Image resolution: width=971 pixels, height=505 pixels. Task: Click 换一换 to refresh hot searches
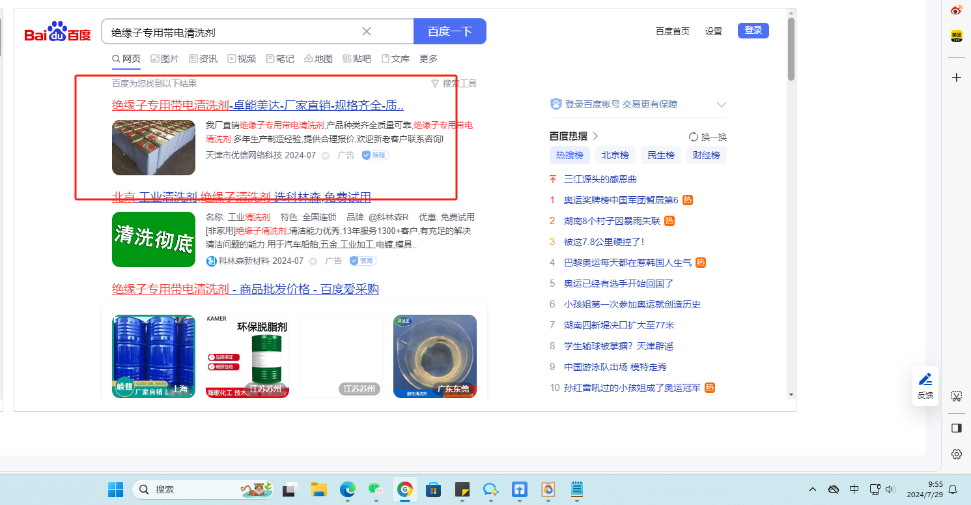tap(708, 137)
